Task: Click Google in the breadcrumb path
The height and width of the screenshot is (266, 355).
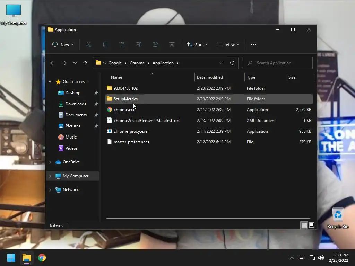Action: 115,63
